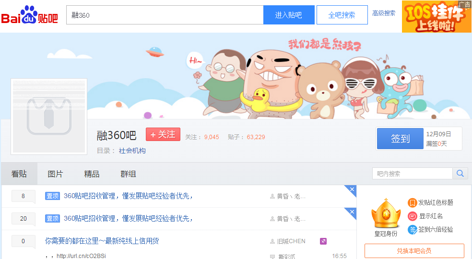Switch to the 图片 tab
The image size is (472, 259).
[x=55, y=174]
